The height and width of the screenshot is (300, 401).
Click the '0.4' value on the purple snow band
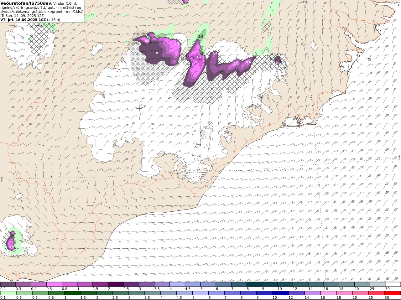click(x=215, y=54)
